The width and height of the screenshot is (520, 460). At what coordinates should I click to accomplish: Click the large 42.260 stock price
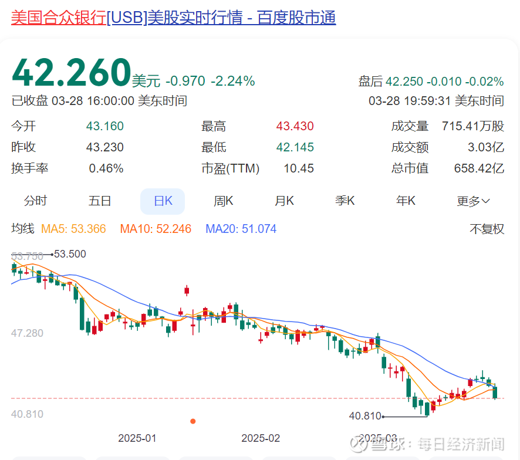pyautogui.click(x=71, y=72)
